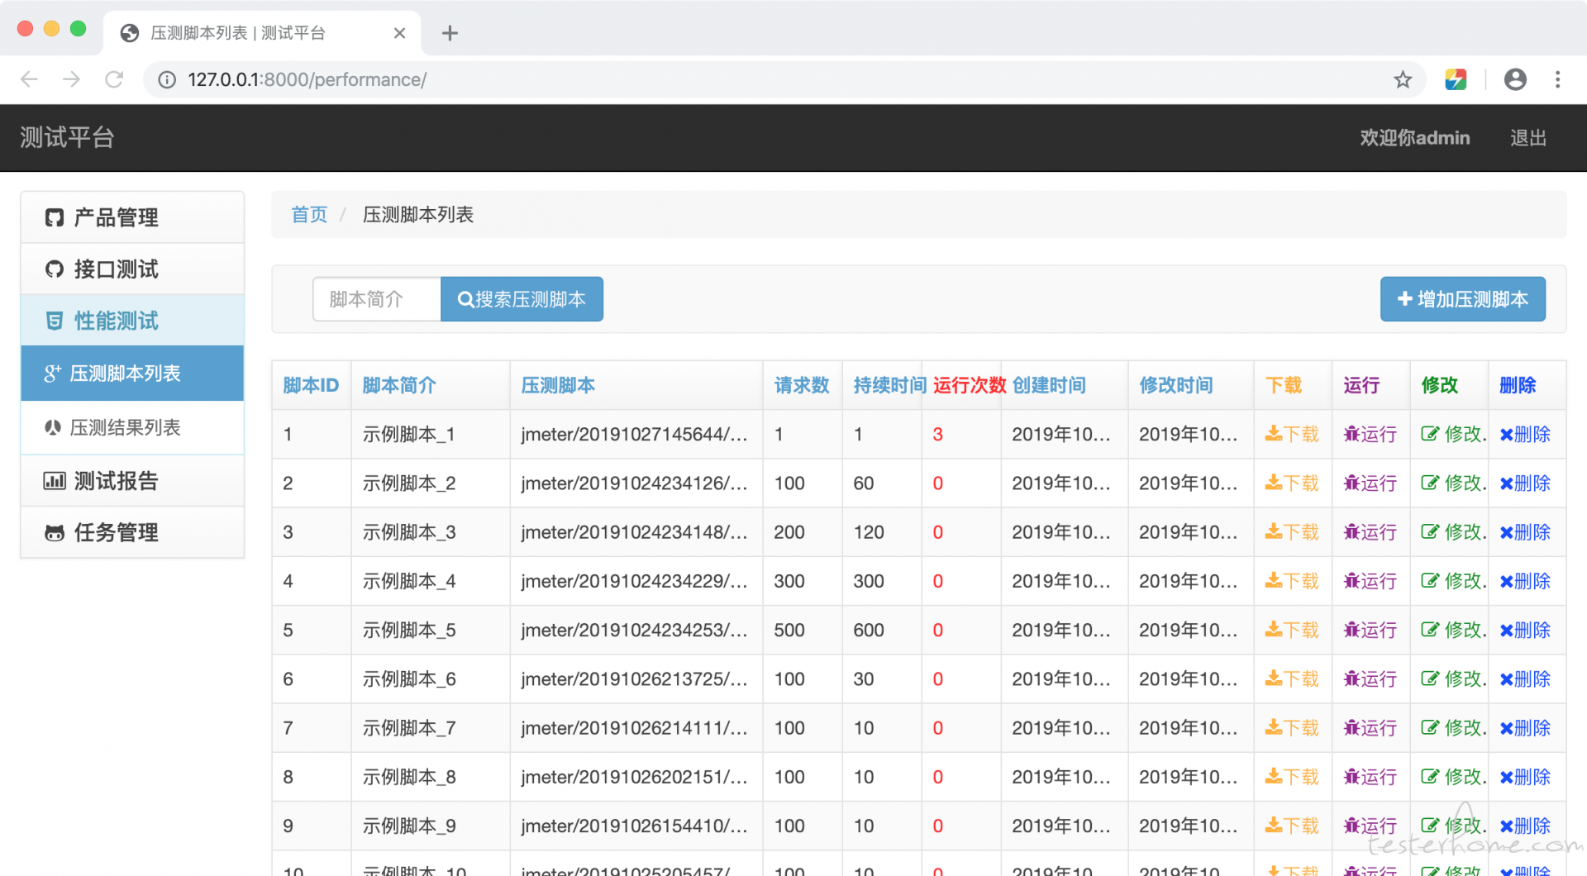The height and width of the screenshot is (876, 1587).
Task: Edit script 示例脚本_3 via 修改
Action: pos(1453,532)
